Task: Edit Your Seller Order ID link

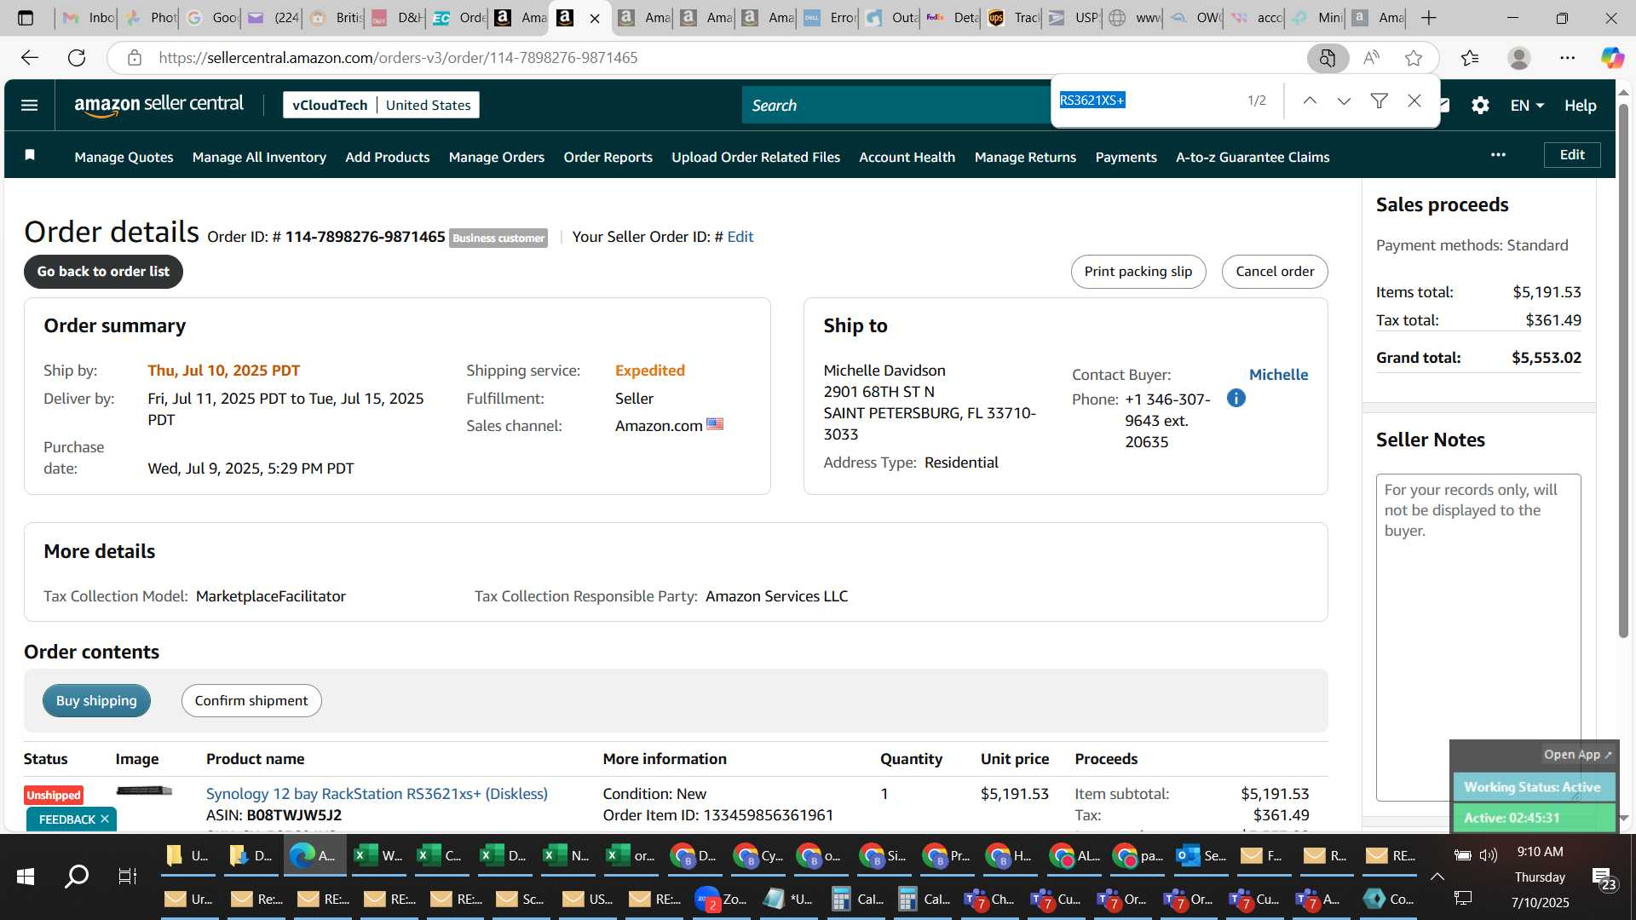Action: (x=740, y=237)
